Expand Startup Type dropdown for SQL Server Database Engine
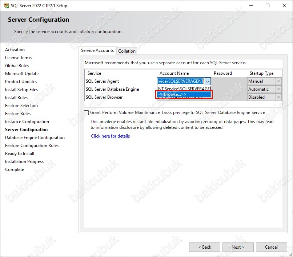Screen dimensions: 293x257 click(278, 89)
